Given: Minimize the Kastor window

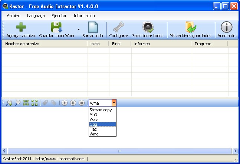Looking at the screenshot, I should click(x=216, y=6).
